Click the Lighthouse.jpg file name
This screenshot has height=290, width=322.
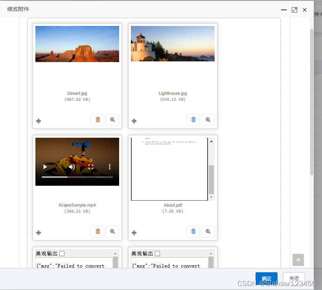coord(173,93)
